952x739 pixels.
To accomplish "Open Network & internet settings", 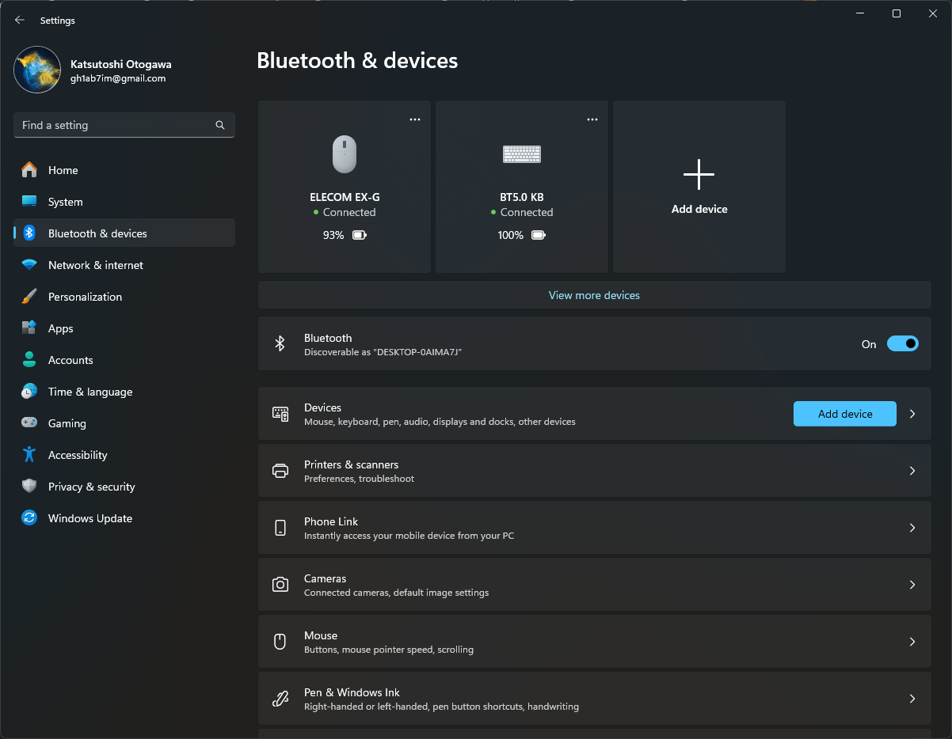I will [x=124, y=265].
